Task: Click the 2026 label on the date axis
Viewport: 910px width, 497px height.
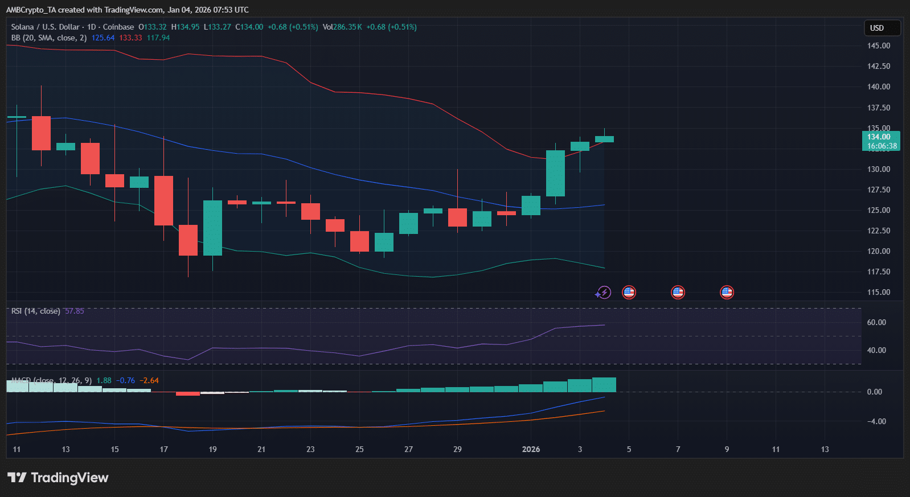Action: [531, 449]
